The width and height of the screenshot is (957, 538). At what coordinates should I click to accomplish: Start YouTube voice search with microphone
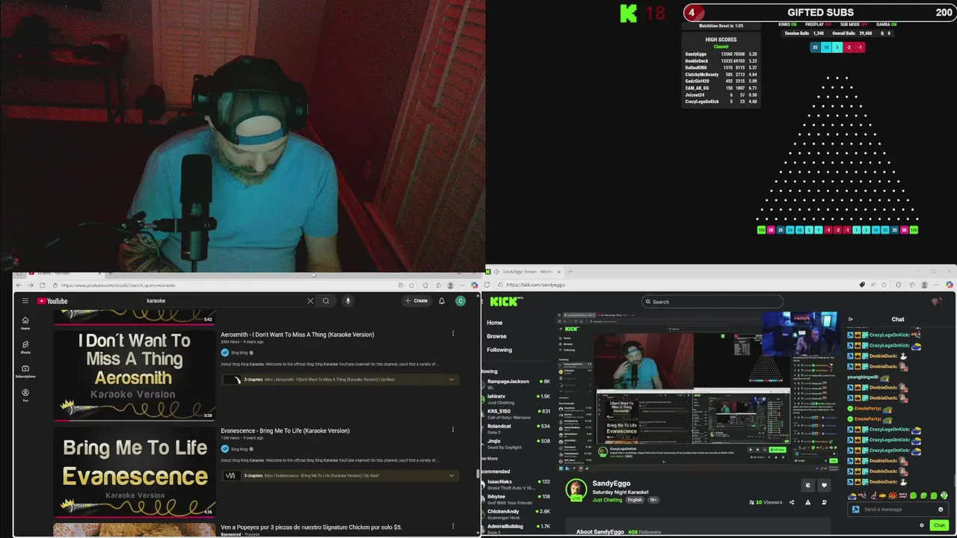[x=348, y=301]
